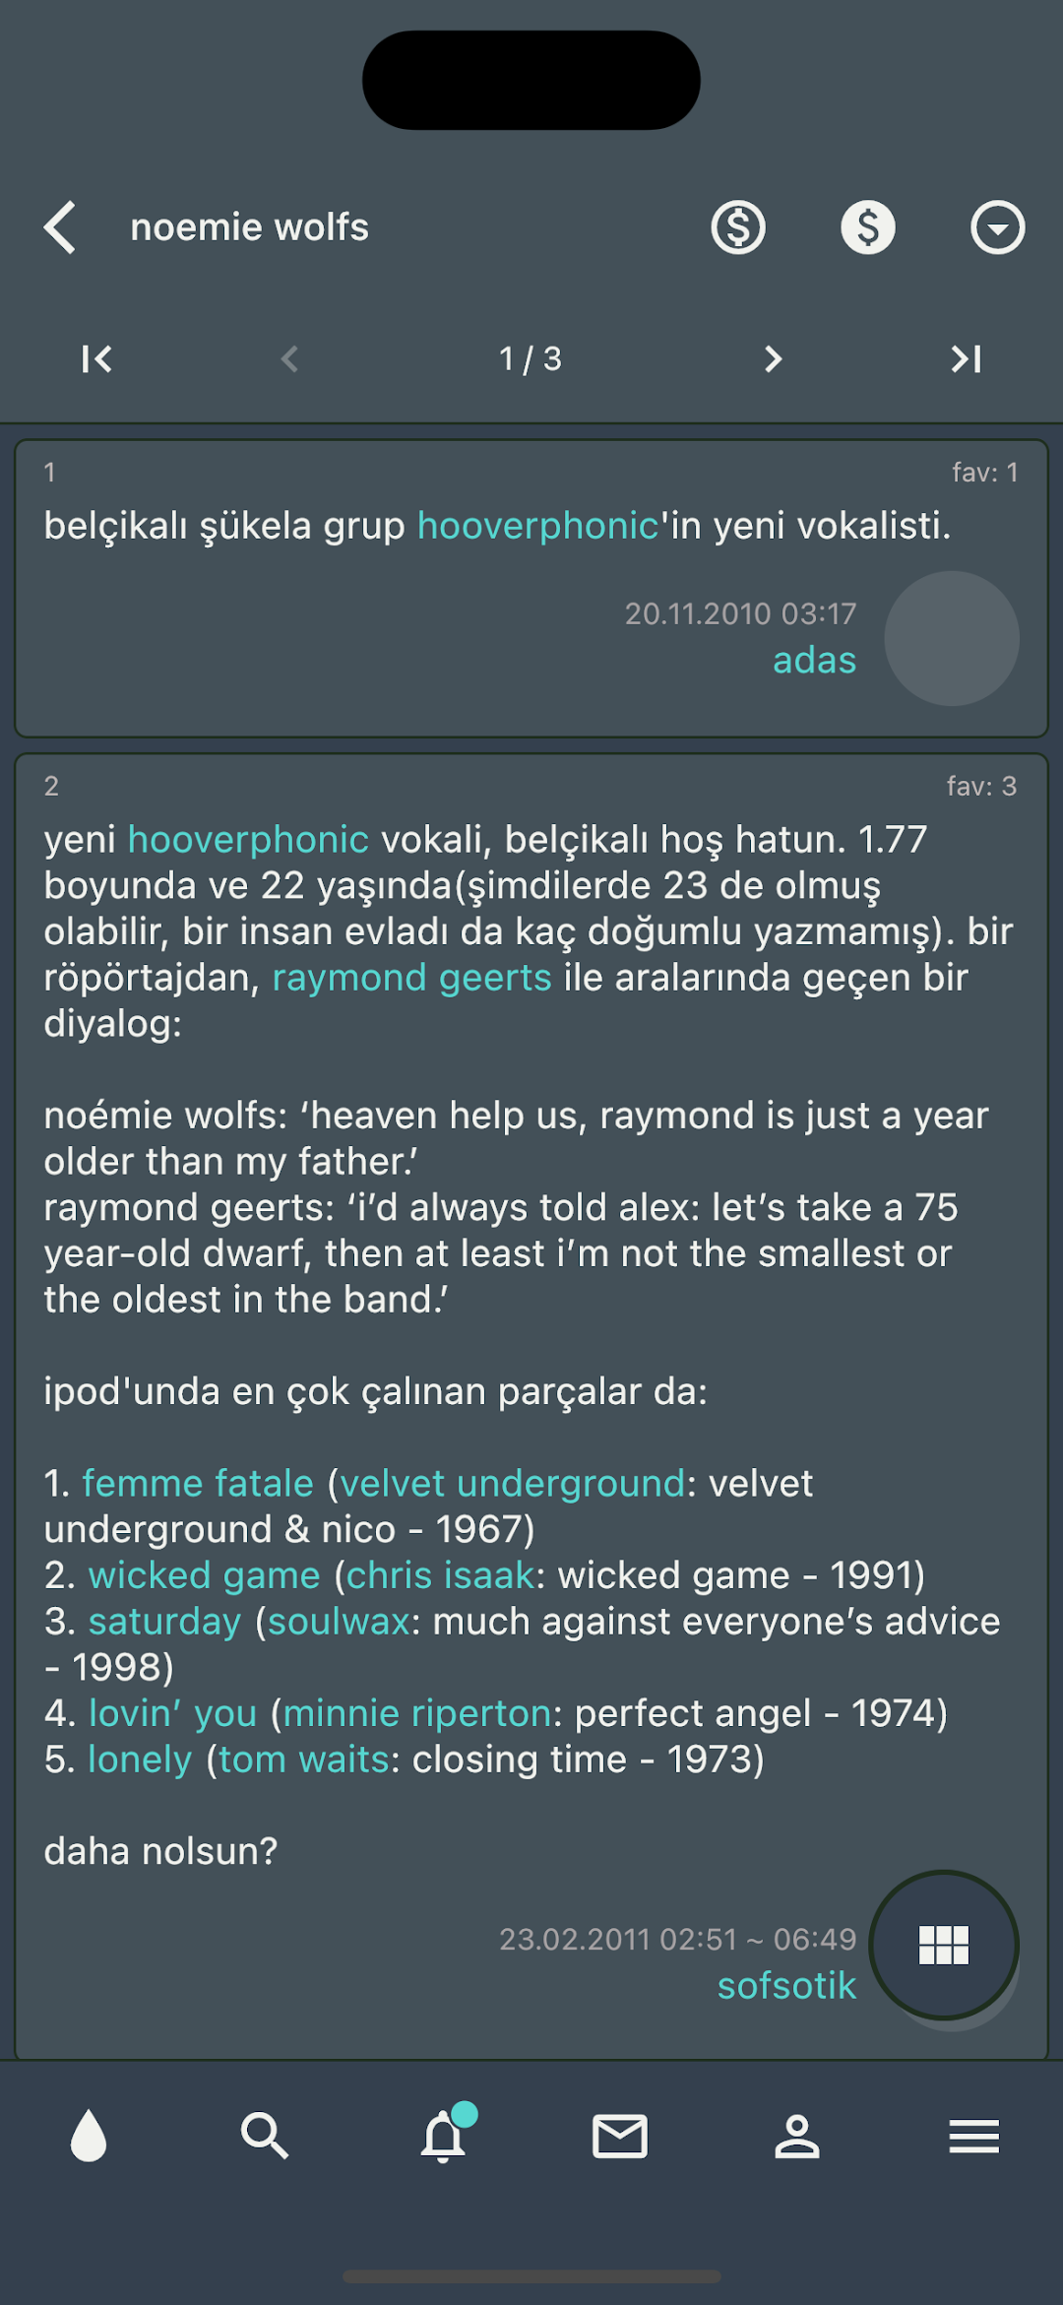This screenshot has width=1063, height=2305.
Task: Tap the fav: 3 counter on entry 2
Action: pyautogui.click(x=981, y=786)
